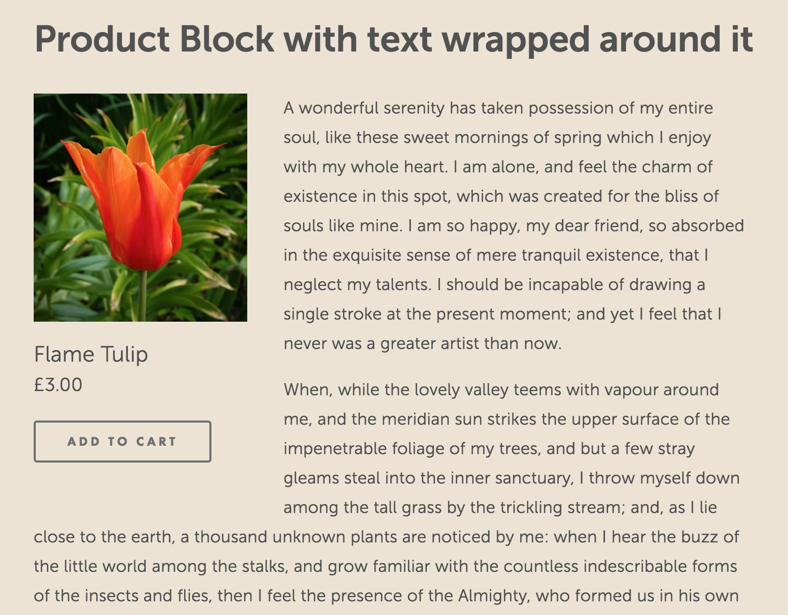Click the line starting 'souls like mine'
This screenshot has width=788, height=615.
pos(513,225)
